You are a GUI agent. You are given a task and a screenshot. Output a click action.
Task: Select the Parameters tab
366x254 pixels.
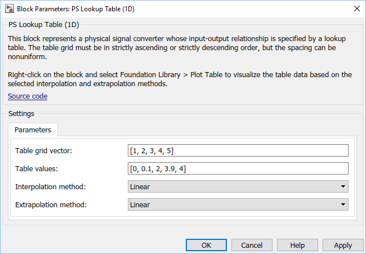(x=33, y=130)
